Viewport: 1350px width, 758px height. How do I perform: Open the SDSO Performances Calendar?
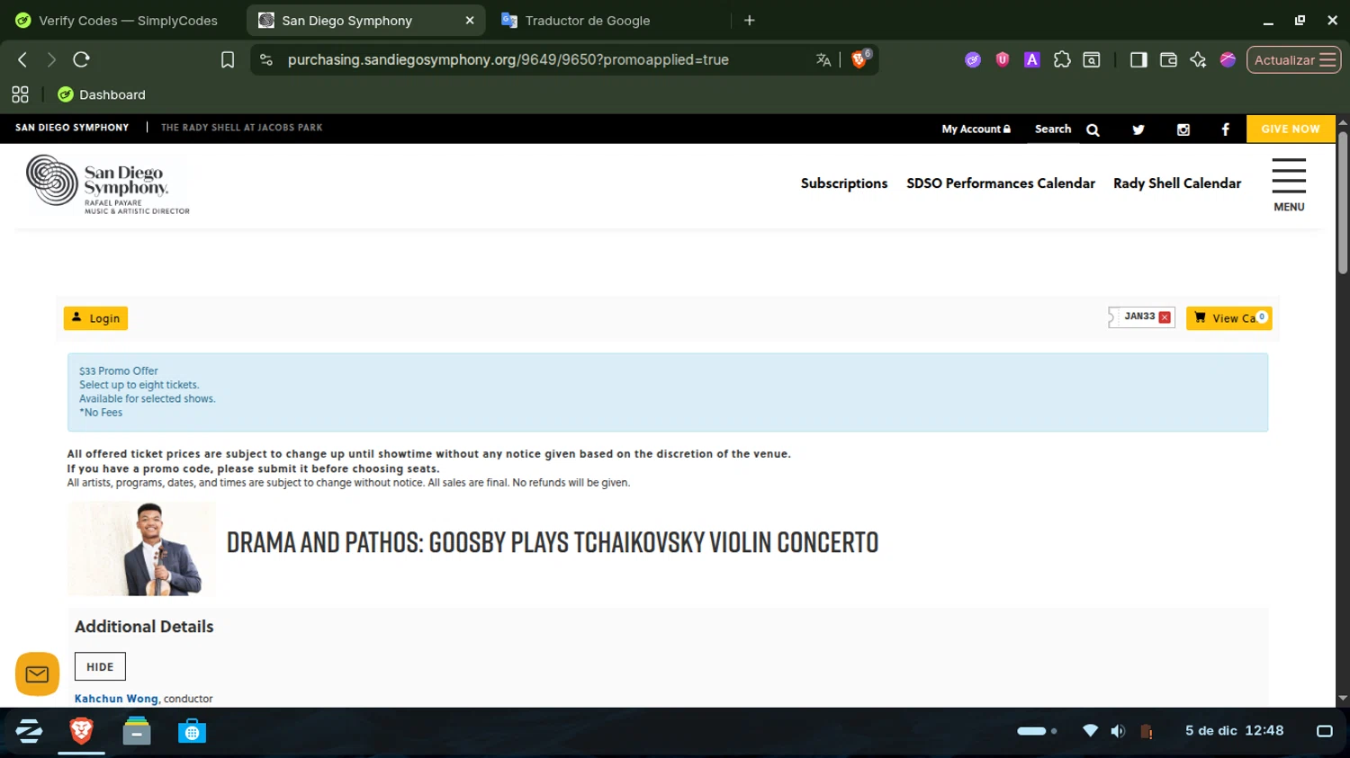(1001, 183)
